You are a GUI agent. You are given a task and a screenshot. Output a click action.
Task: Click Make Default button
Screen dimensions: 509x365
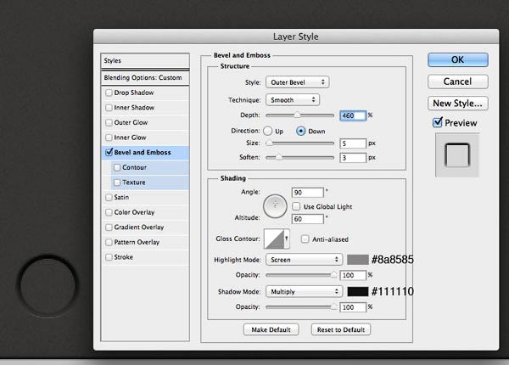click(271, 329)
